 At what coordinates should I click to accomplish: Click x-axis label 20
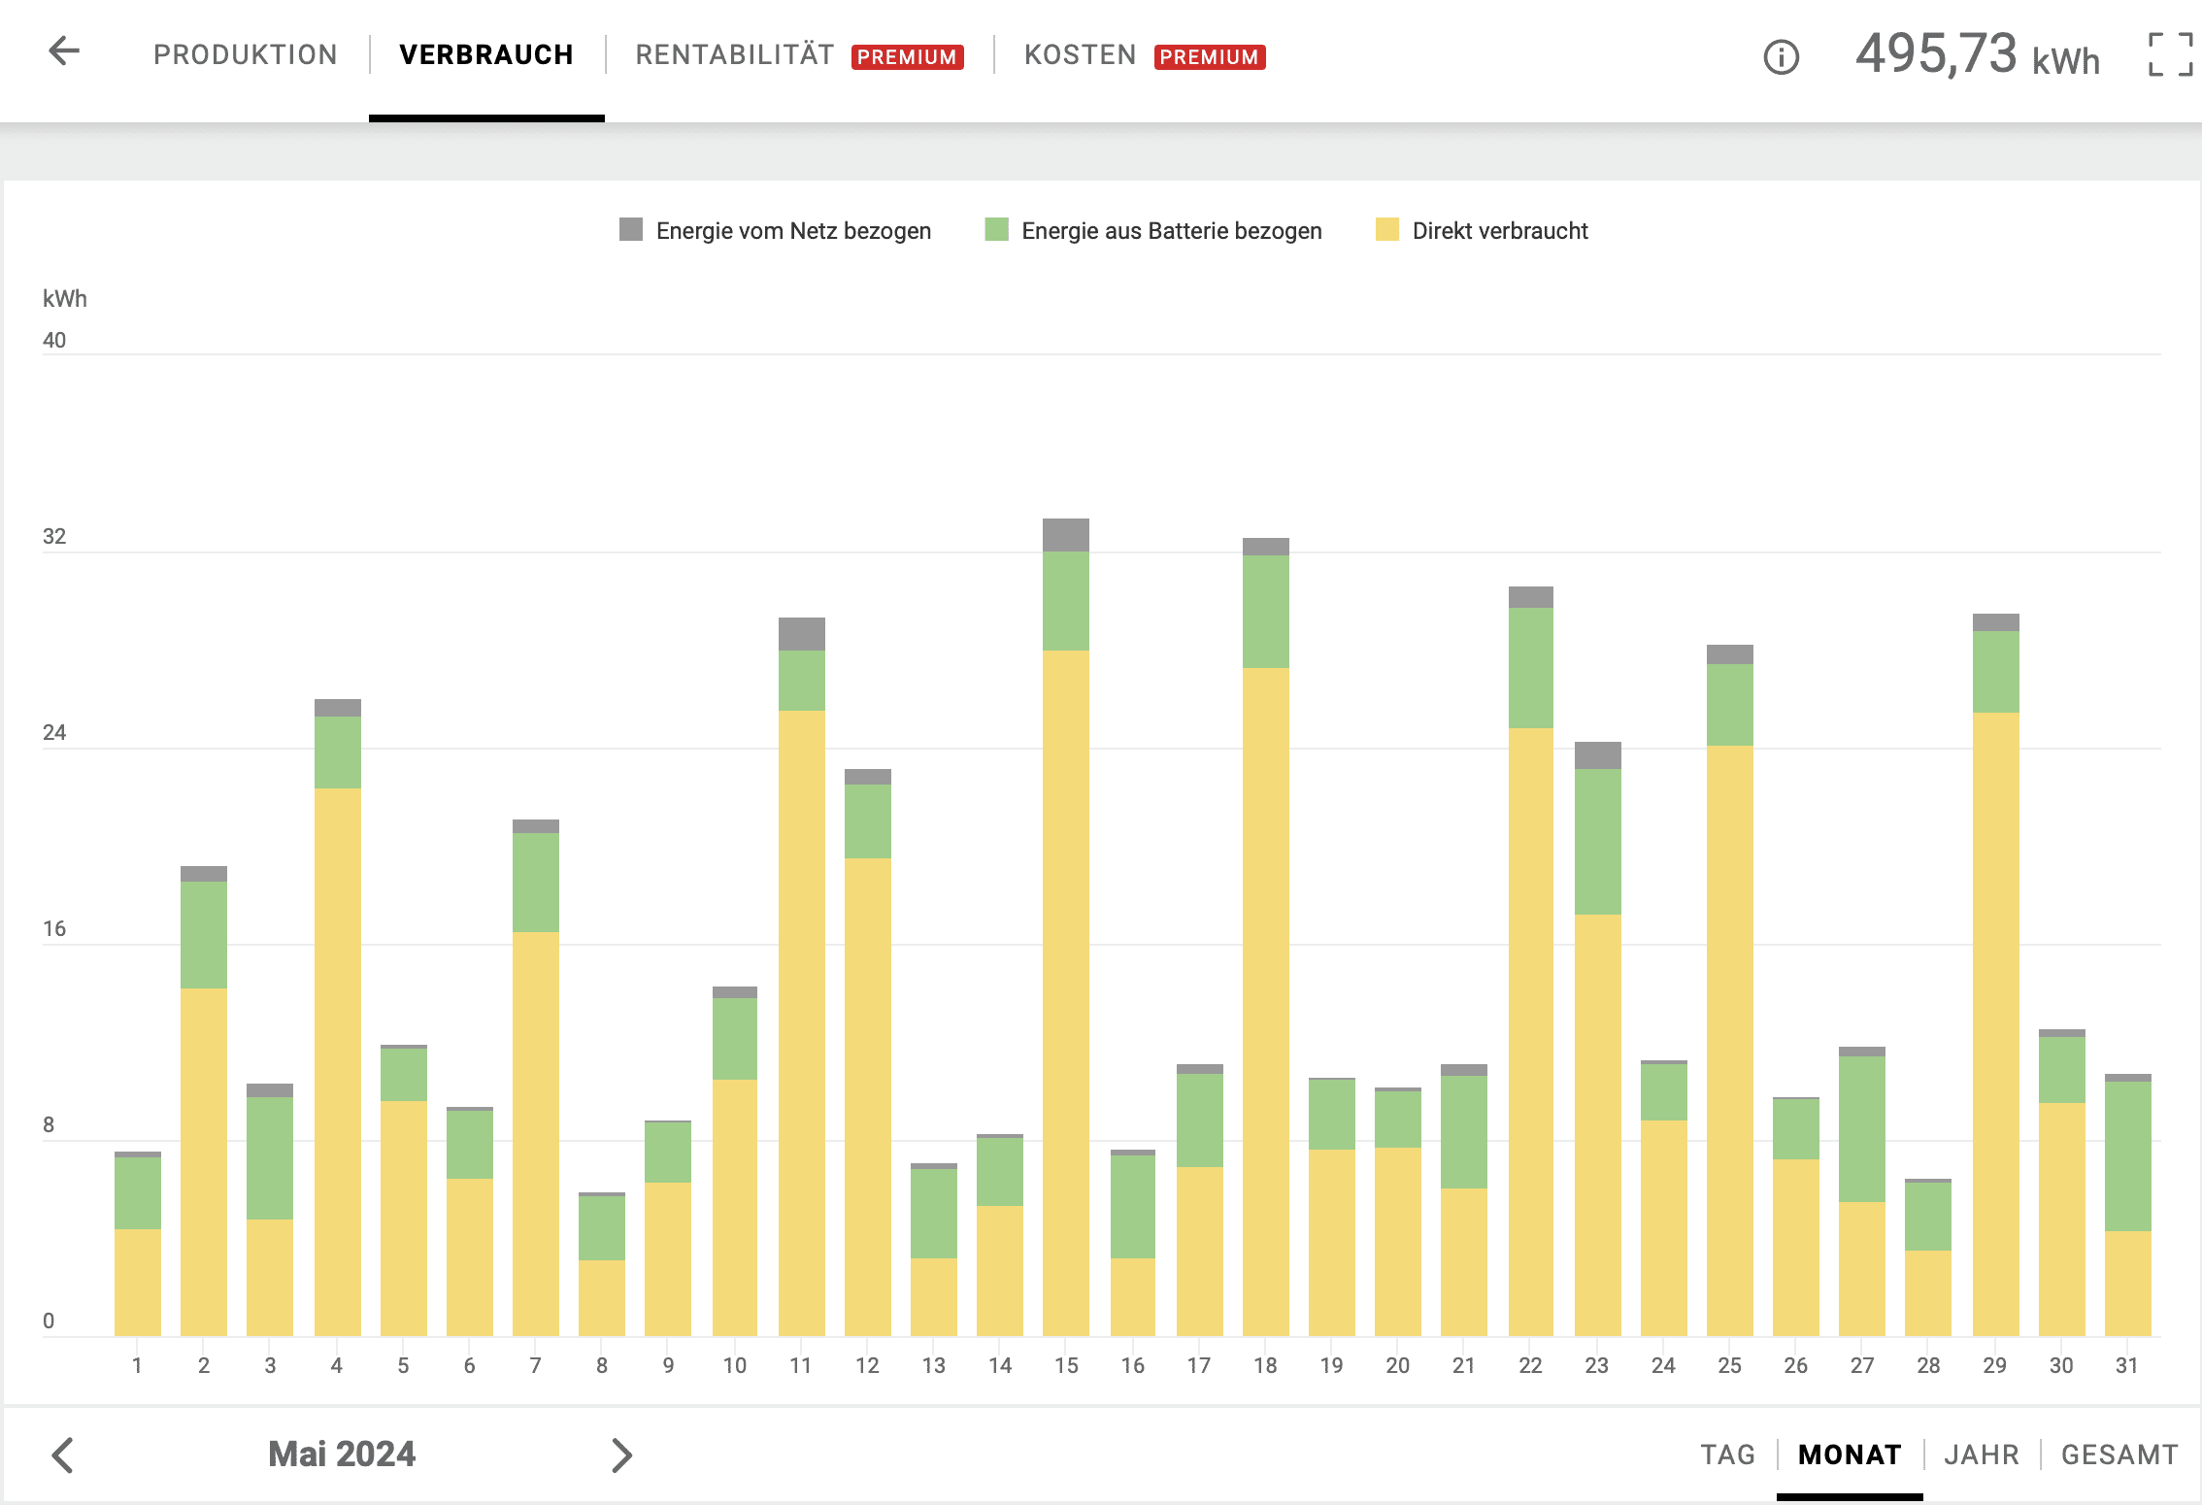pos(1397,1365)
